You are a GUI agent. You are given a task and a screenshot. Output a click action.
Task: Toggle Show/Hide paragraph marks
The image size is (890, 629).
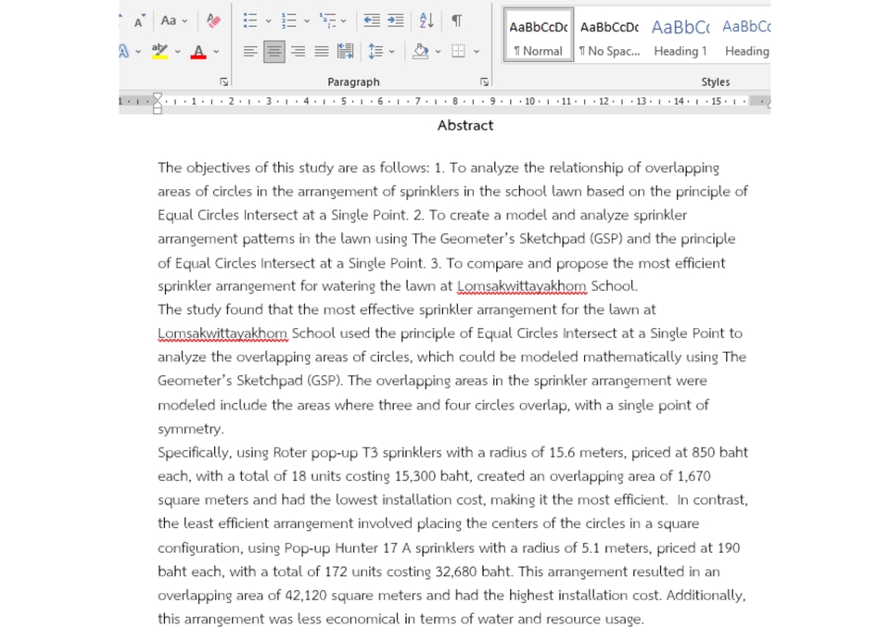click(457, 21)
